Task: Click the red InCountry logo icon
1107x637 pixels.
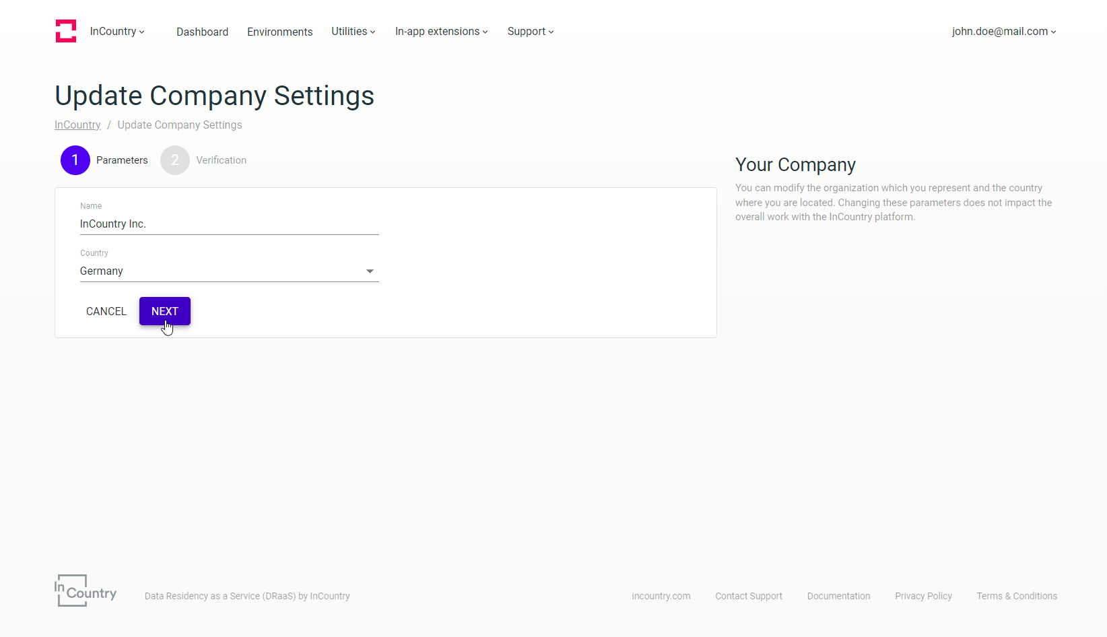Action: click(x=66, y=31)
